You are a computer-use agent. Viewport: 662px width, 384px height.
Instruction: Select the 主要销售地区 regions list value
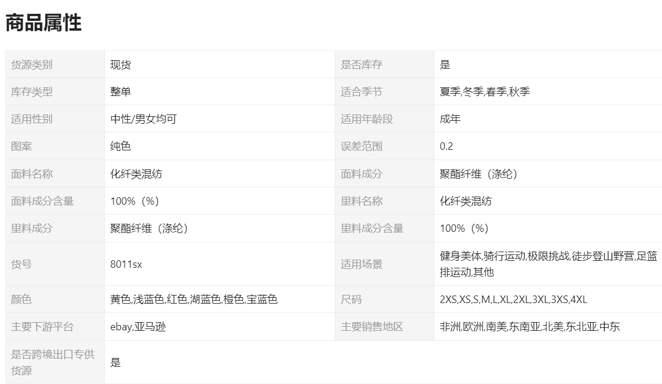click(x=529, y=327)
